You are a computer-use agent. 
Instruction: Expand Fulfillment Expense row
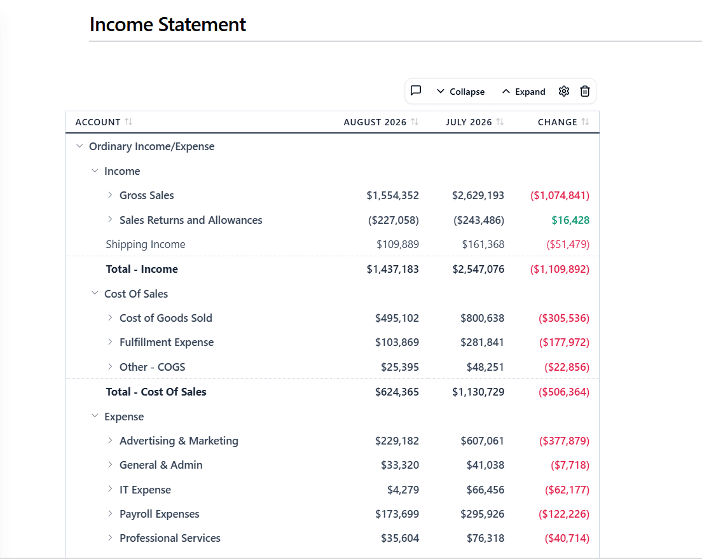(110, 342)
